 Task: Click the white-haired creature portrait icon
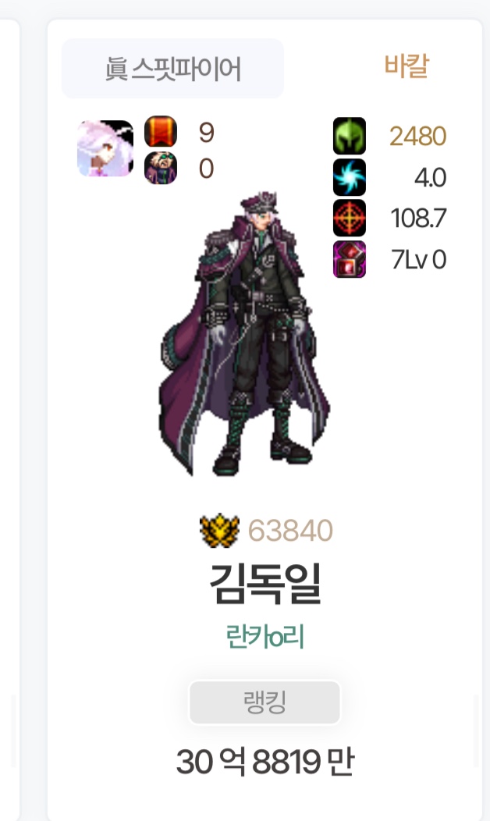coord(105,149)
